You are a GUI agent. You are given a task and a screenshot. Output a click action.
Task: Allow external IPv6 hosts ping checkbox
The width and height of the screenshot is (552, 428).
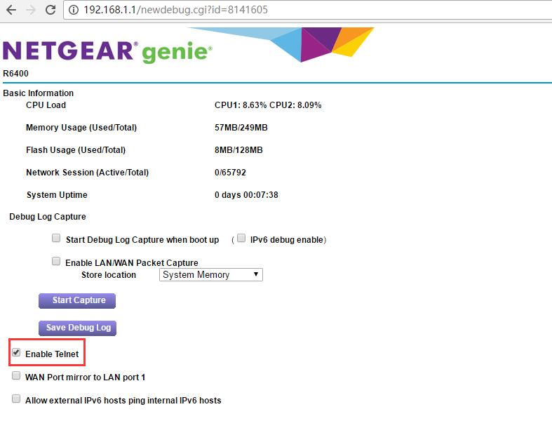tap(16, 399)
